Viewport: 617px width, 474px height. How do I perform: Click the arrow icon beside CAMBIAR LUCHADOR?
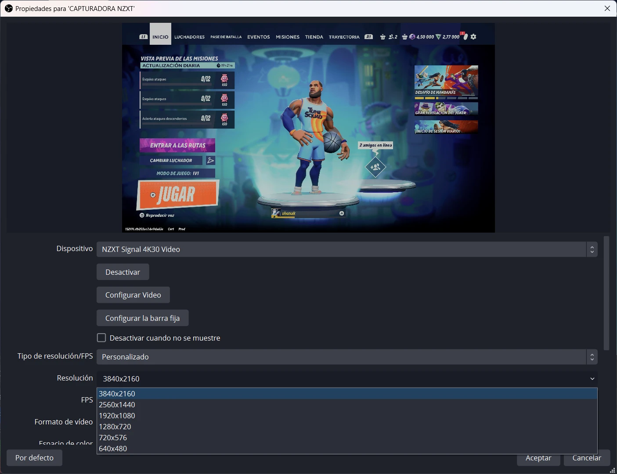tap(210, 160)
